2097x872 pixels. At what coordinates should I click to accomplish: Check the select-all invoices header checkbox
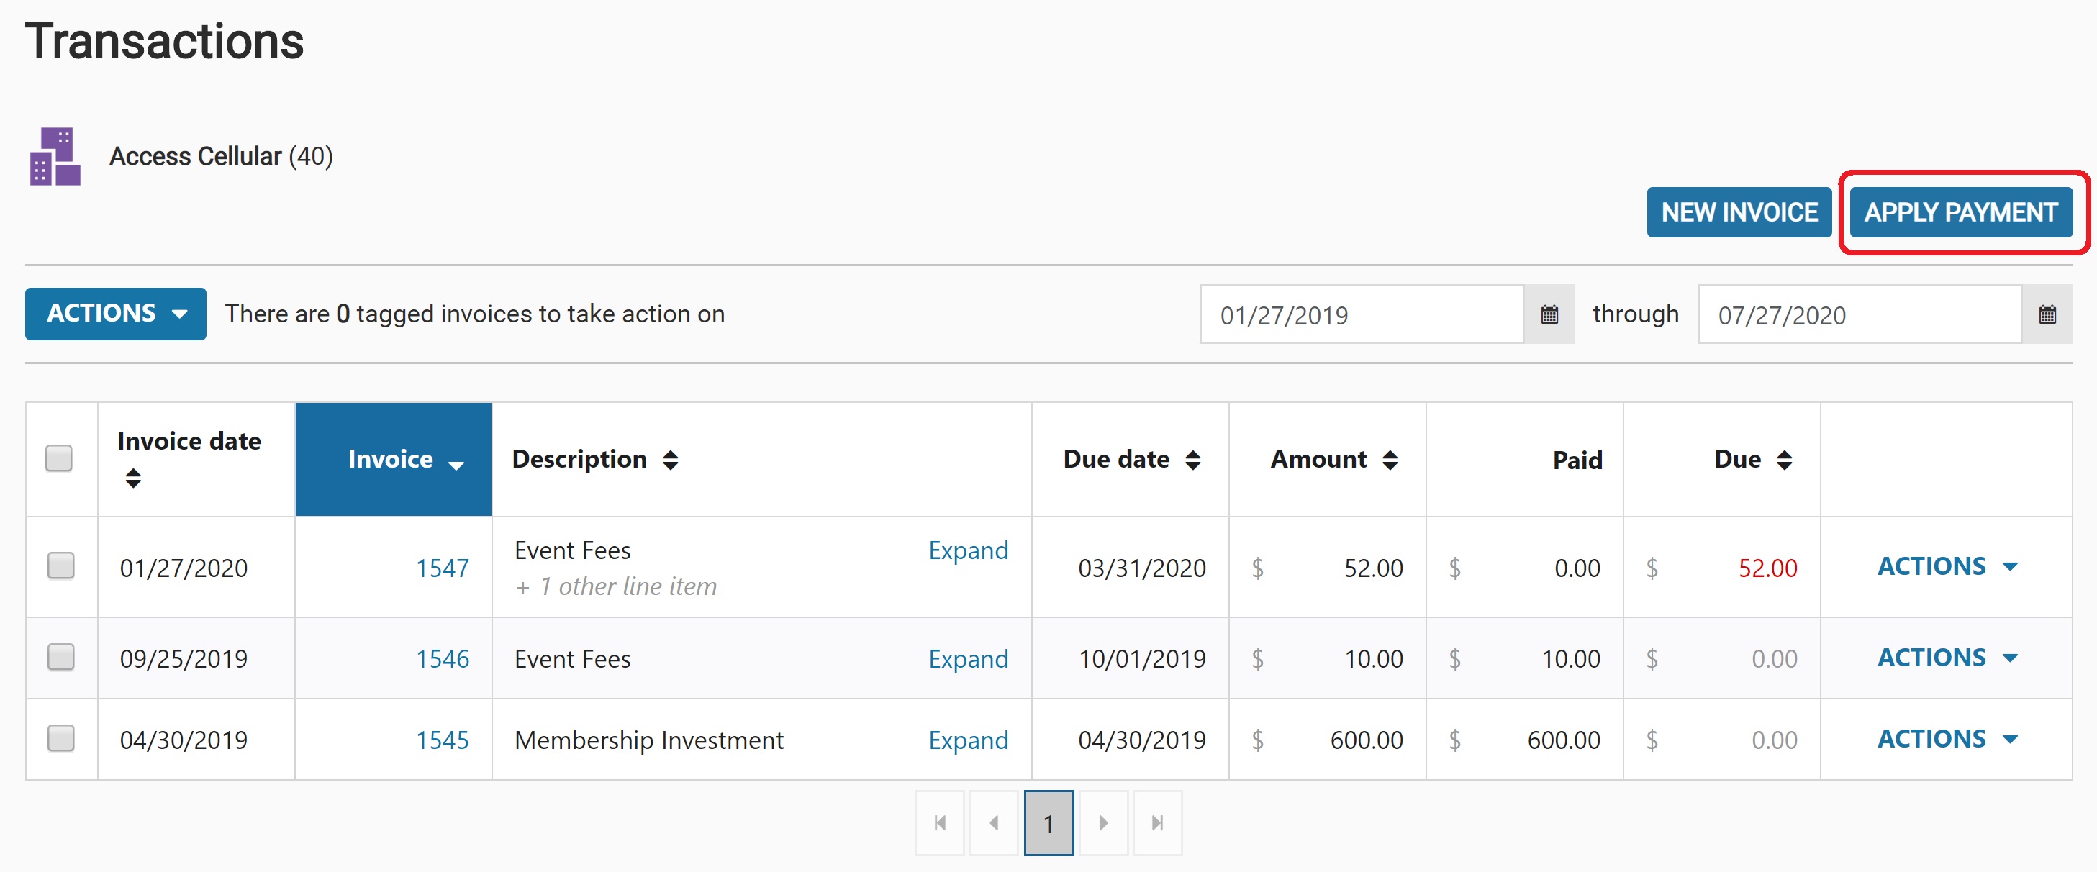pos(60,458)
